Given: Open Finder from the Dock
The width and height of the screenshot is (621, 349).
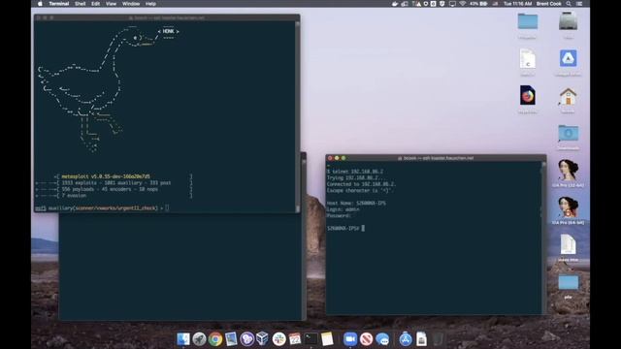Looking at the screenshot, I should [183, 339].
